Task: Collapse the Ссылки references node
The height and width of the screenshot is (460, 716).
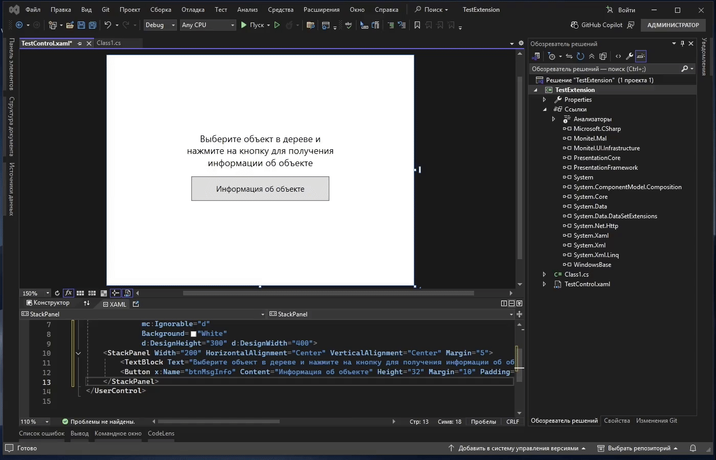Action: [544, 109]
